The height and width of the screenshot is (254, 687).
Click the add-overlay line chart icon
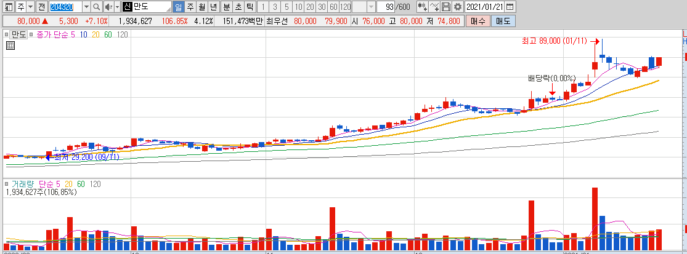[434, 7]
